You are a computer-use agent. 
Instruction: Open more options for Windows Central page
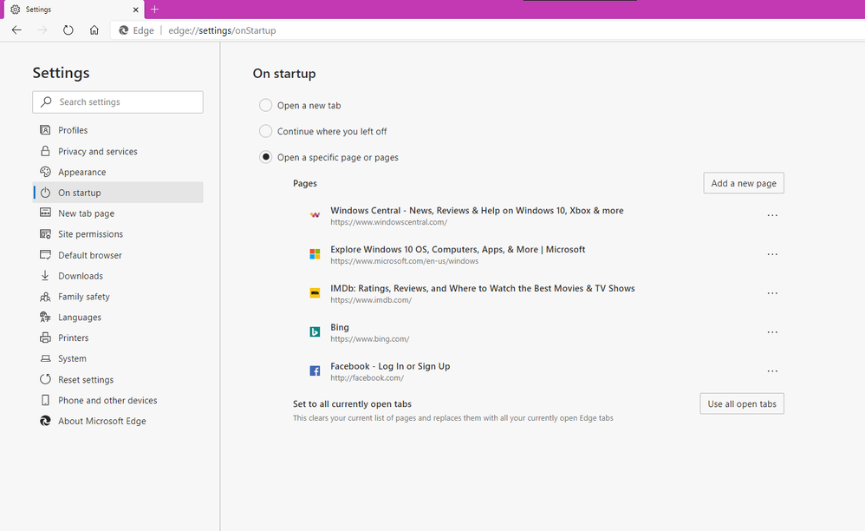coord(772,215)
